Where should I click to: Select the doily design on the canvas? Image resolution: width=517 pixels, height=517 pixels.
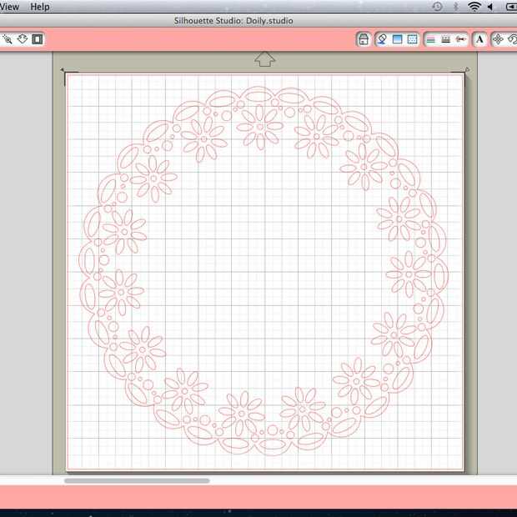(x=264, y=271)
